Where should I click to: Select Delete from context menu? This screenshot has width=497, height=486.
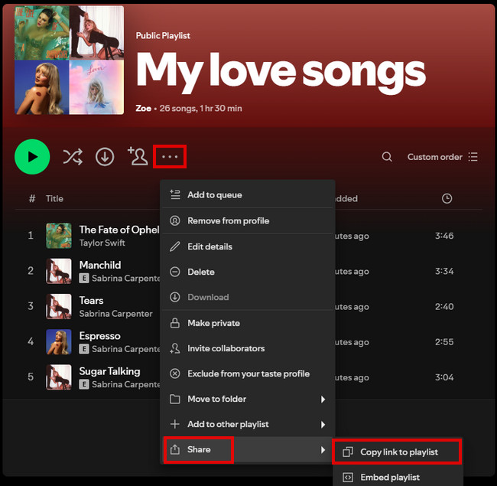(x=248, y=272)
